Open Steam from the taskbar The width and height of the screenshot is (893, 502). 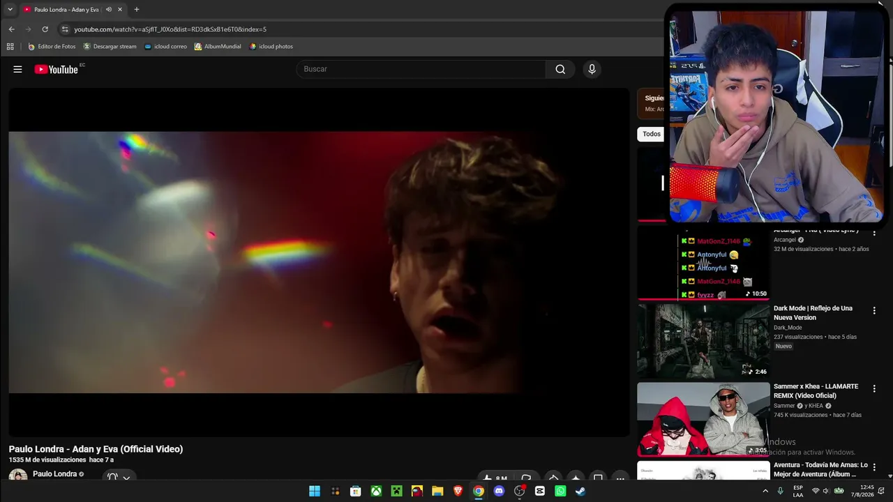pyautogui.click(x=580, y=491)
